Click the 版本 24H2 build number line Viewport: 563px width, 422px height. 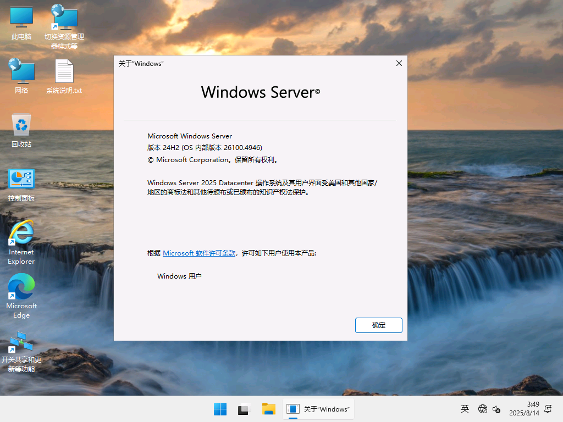pyautogui.click(x=205, y=147)
